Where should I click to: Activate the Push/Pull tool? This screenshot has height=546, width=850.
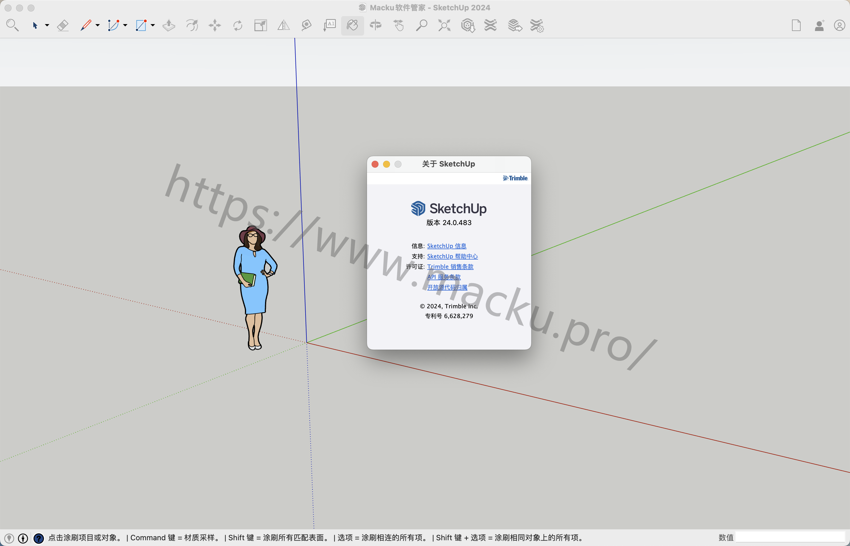click(169, 25)
